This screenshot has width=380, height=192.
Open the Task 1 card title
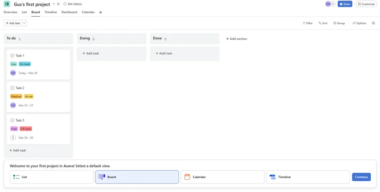pyautogui.click(x=20, y=56)
